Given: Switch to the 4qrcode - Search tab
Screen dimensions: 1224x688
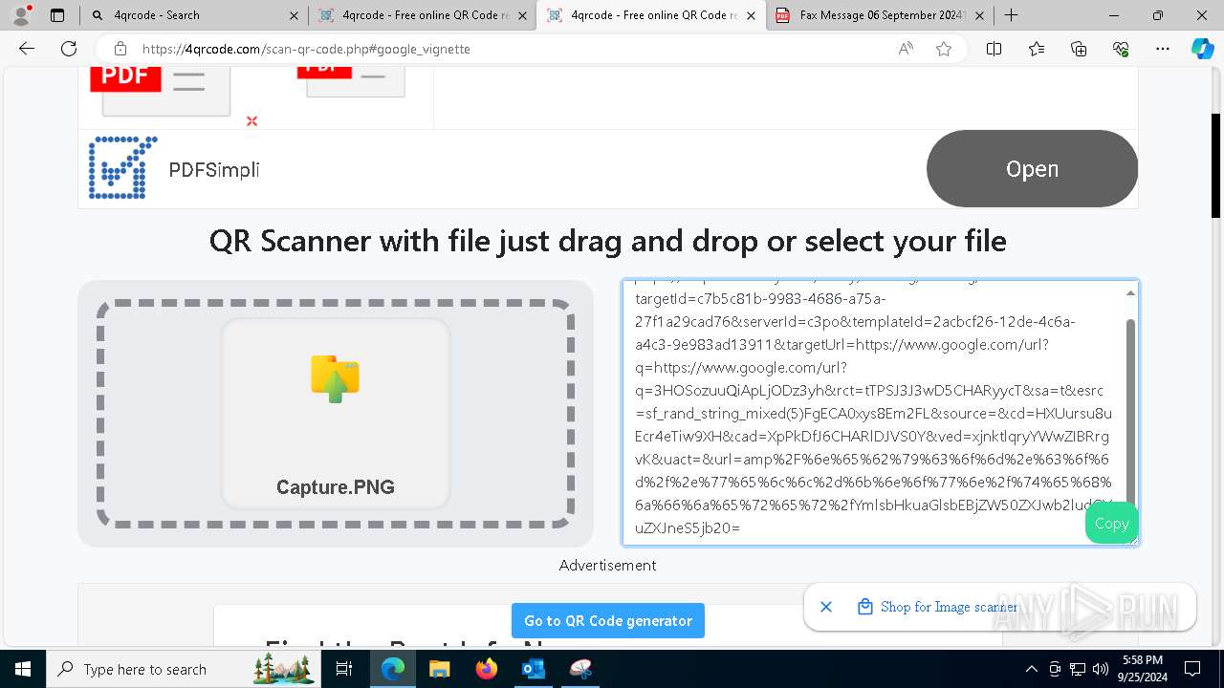Looking at the screenshot, I should pos(193,15).
